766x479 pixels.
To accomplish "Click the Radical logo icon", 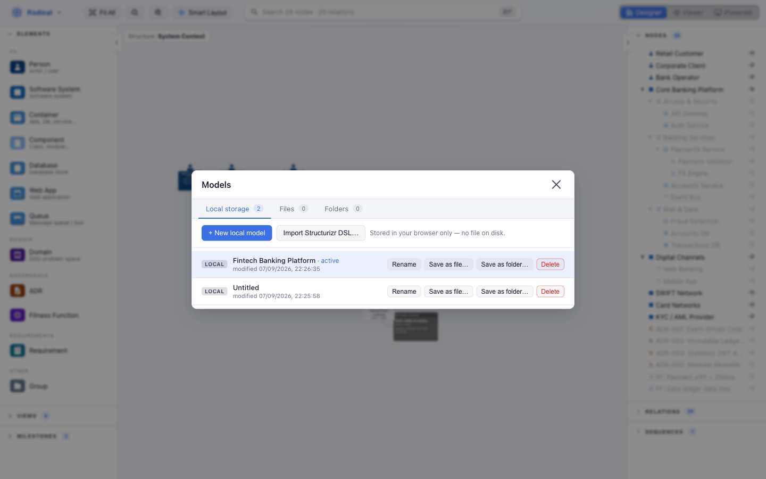I will click(x=17, y=12).
